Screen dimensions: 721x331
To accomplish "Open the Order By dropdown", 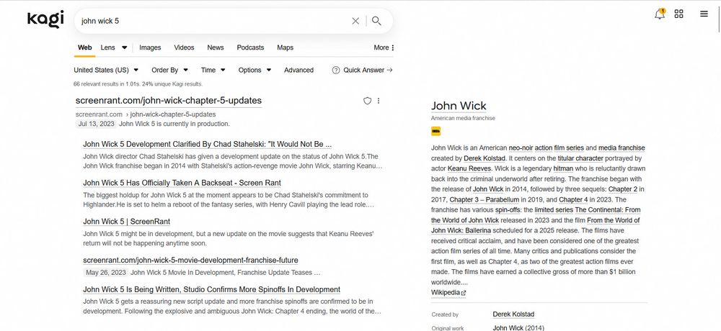I will tap(169, 71).
